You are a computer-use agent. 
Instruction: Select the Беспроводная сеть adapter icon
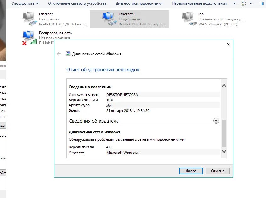point(29,38)
